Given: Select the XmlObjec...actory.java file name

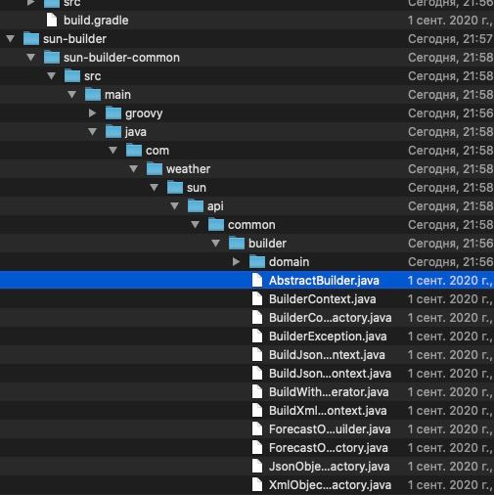Looking at the screenshot, I should (x=330, y=485).
